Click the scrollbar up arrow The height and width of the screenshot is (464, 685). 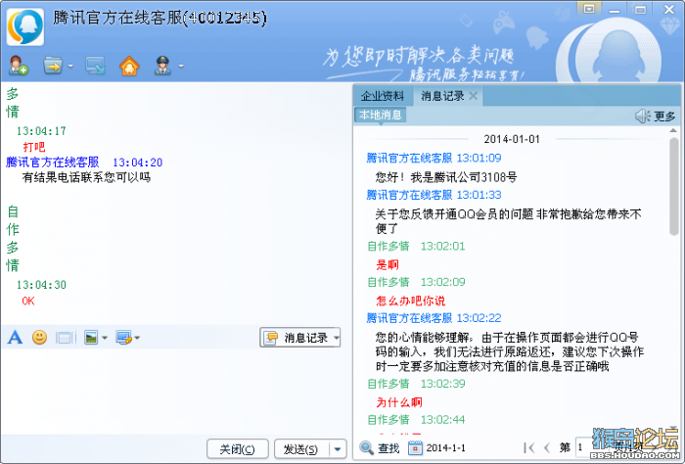[674, 130]
